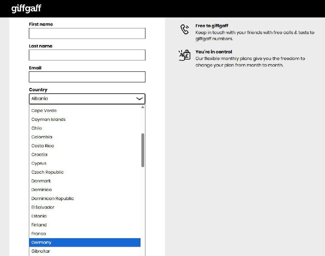Click the giffgaff logo
Image resolution: width=325 pixels, height=256 pixels.
pyautogui.click(x=26, y=9)
